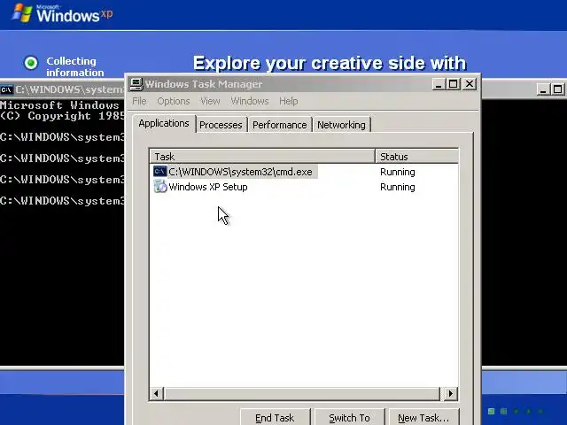Open the Help menu
567x425 pixels.
click(x=288, y=101)
